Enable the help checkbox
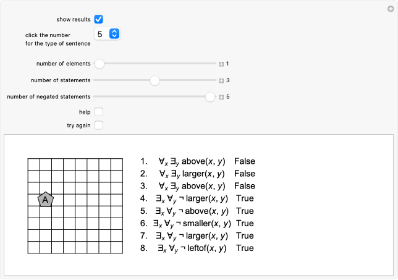Screen dimensions: 398x280 tap(99, 112)
